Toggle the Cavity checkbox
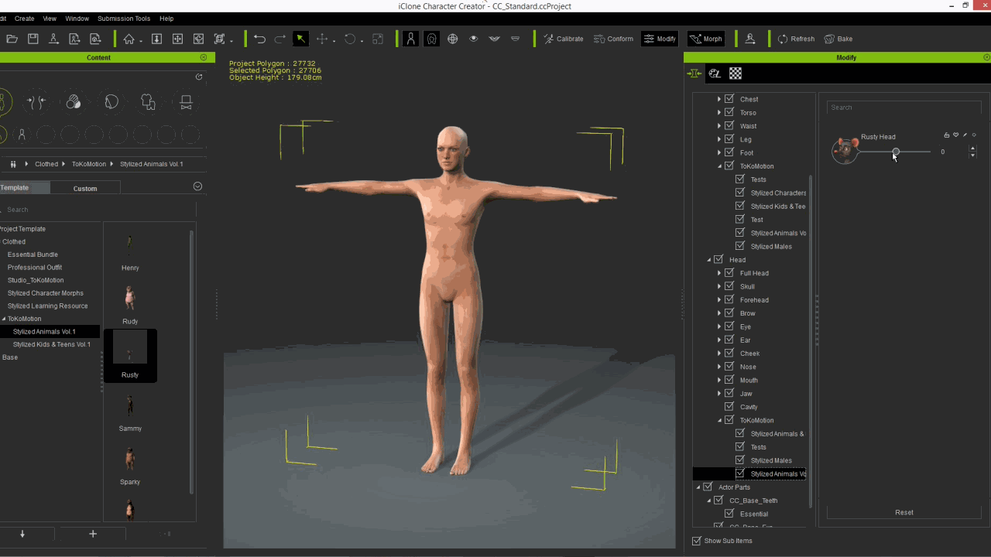The width and height of the screenshot is (991, 557). tap(729, 406)
